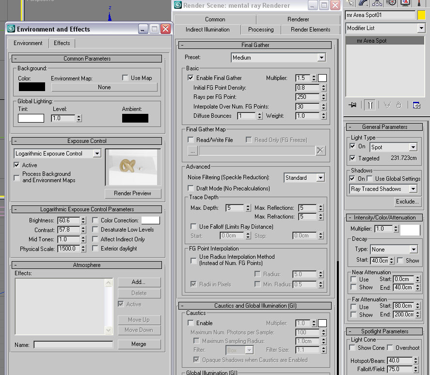Open the Final Gather Preset dropdown

(x=278, y=58)
